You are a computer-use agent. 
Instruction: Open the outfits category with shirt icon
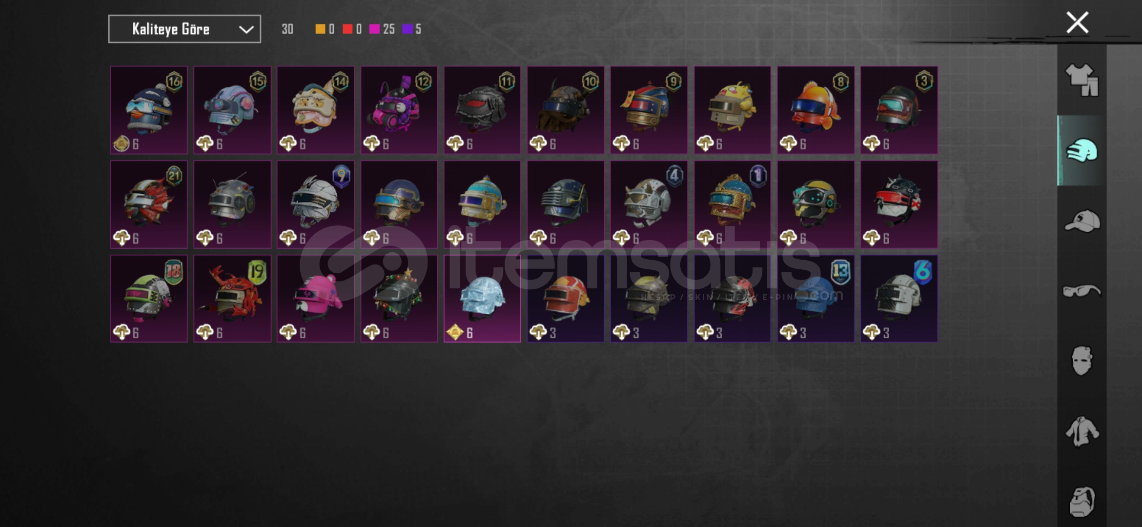1081,80
